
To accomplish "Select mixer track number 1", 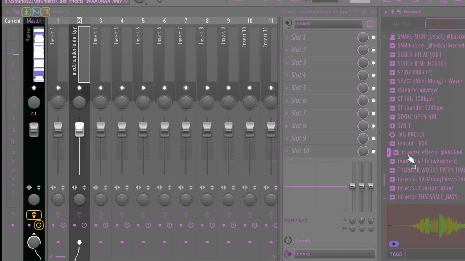I will [58, 21].
